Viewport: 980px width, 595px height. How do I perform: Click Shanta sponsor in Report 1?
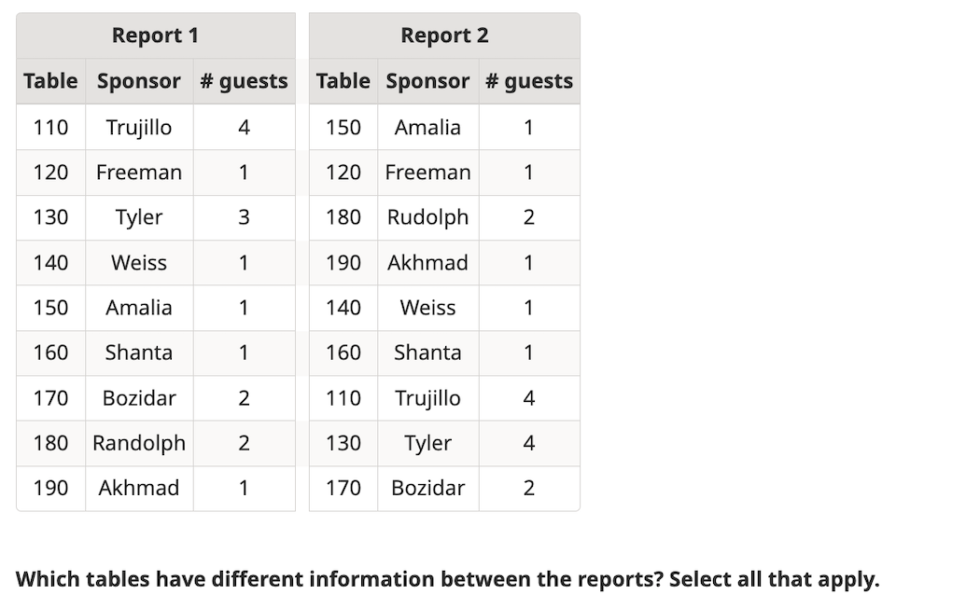(139, 353)
